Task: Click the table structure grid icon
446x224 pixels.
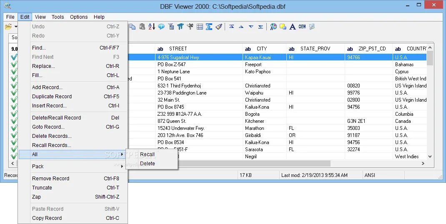Action: [200, 27]
